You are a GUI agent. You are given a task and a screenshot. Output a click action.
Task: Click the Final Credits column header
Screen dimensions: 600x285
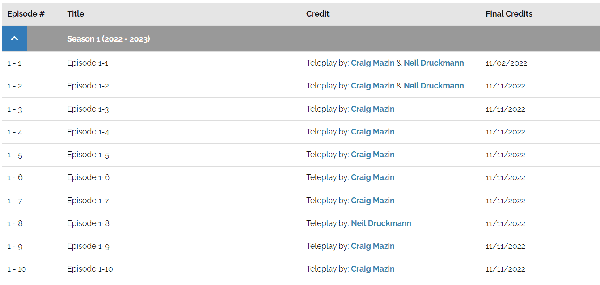(509, 14)
